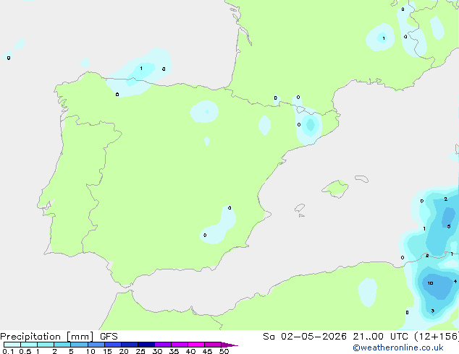Click the 'Precipitation [mm] GFS' title text
This screenshot has width=459, height=354.
click(59, 337)
